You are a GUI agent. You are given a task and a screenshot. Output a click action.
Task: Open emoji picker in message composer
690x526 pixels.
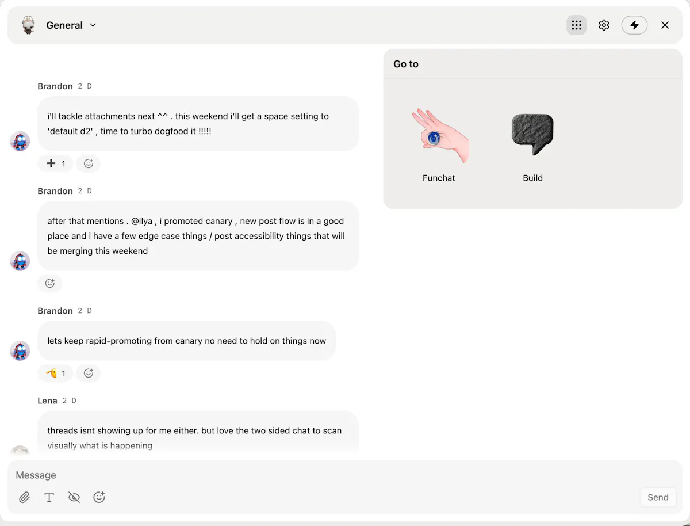[x=99, y=497]
